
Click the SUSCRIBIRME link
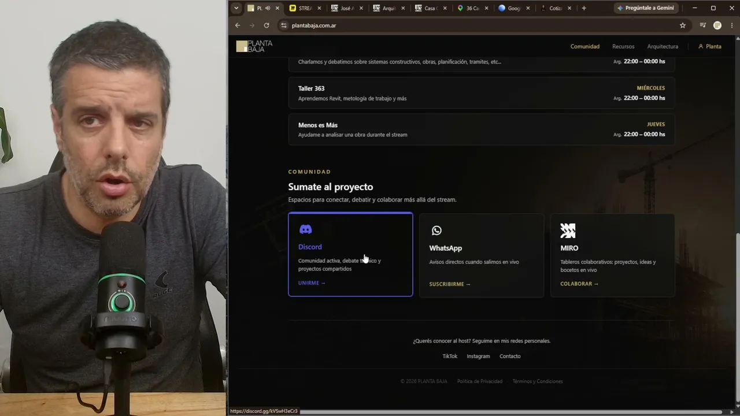pyautogui.click(x=450, y=284)
